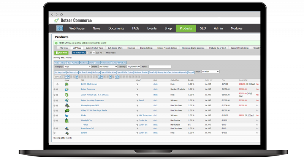
Task: Open the Products Out of Stock tab
Action: tap(217, 48)
